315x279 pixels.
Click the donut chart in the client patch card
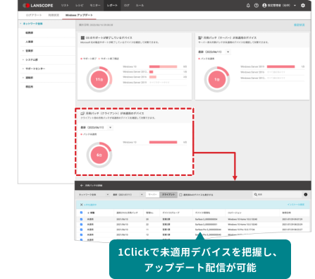coord(99,155)
